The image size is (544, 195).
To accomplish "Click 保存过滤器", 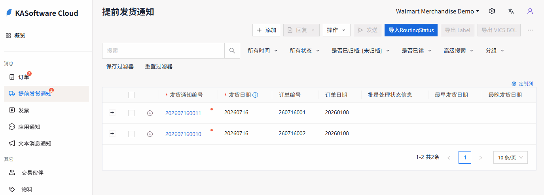I will click(x=120, y=66).
